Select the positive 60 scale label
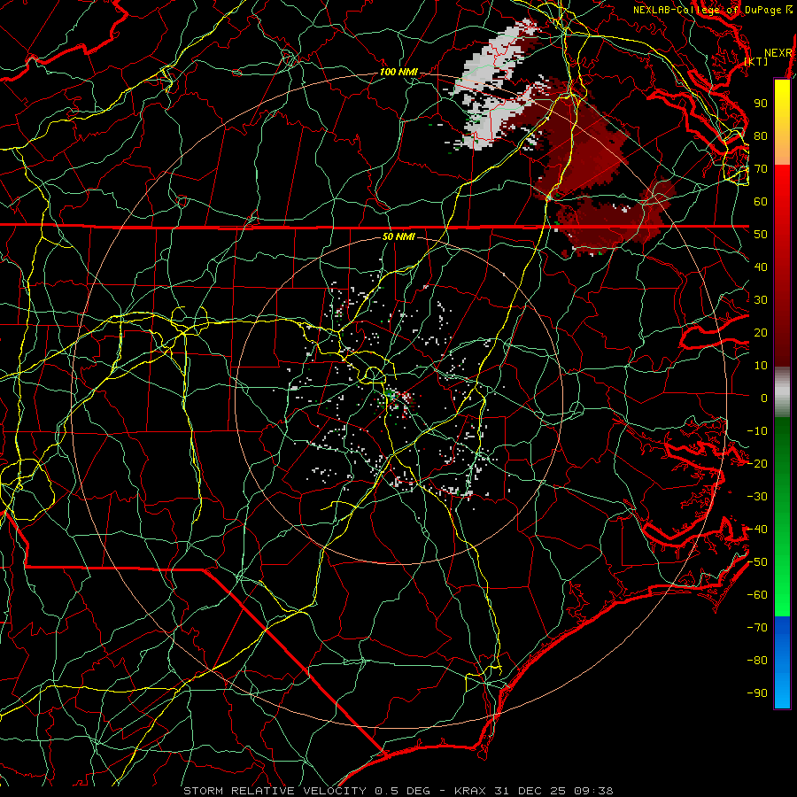Screen dimensions: 797x797 [761, 201]
